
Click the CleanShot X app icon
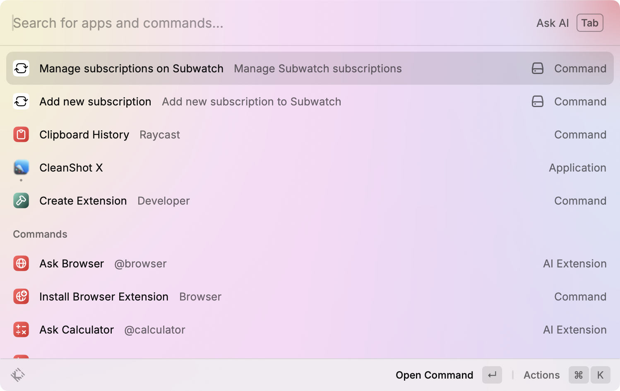(21, 167)
